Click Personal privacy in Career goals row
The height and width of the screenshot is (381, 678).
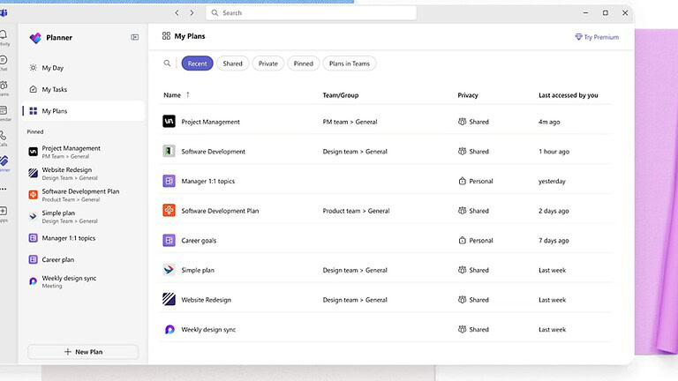[x=476, y=241]
